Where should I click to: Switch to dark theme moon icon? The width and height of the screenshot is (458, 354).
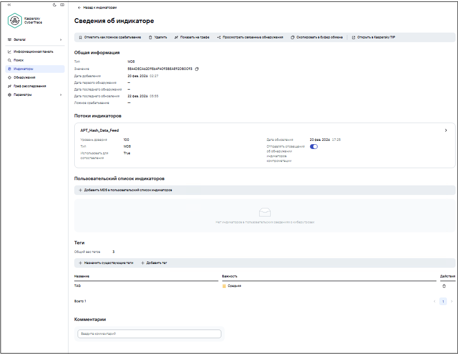[55, 5]
